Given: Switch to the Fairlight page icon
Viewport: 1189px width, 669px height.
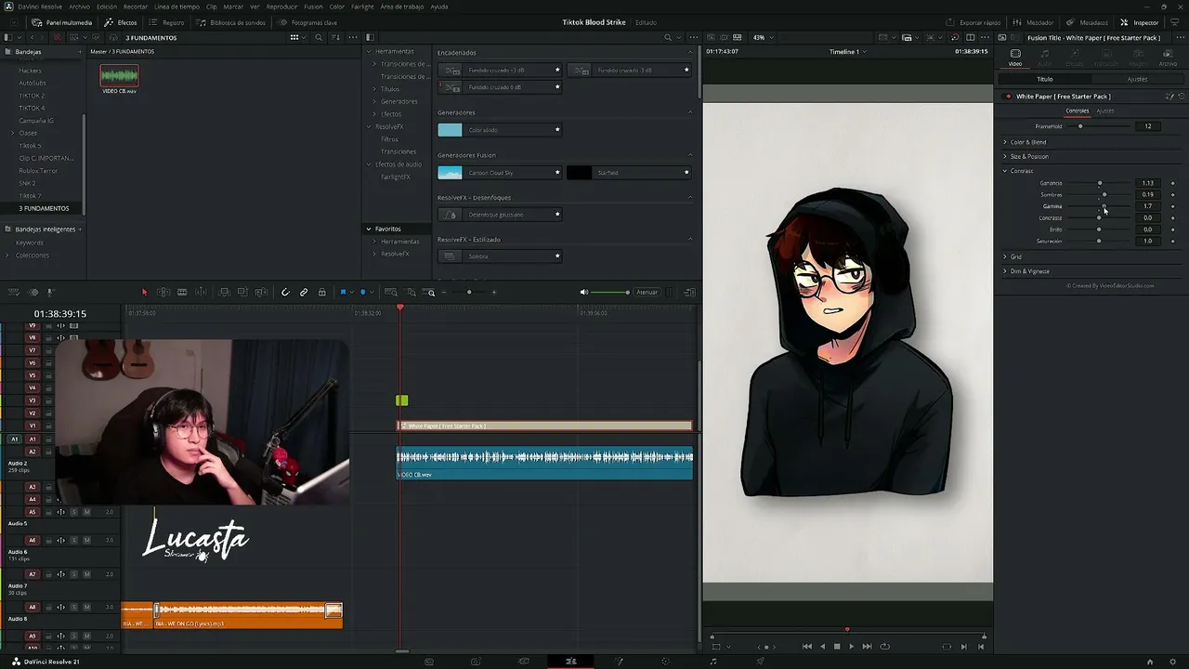Looking at the screenshot, I should pyautogui.click(x=712, y=662).
